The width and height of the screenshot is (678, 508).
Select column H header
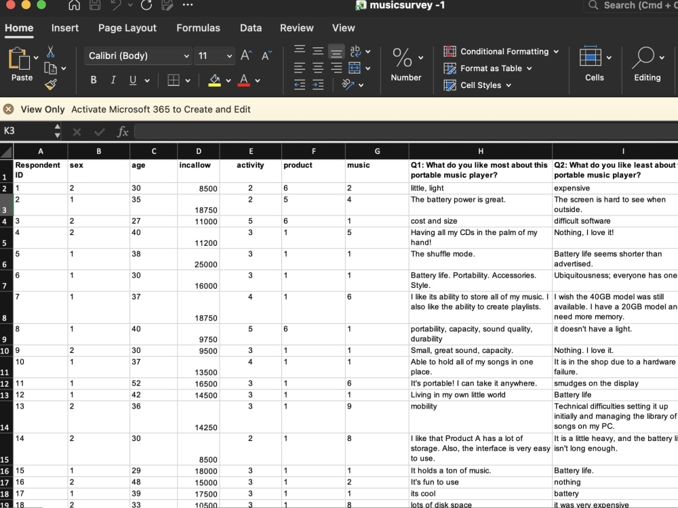point(481,151)
